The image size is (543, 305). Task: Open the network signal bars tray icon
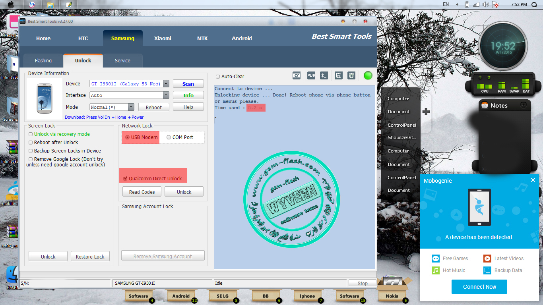[476, 4]
